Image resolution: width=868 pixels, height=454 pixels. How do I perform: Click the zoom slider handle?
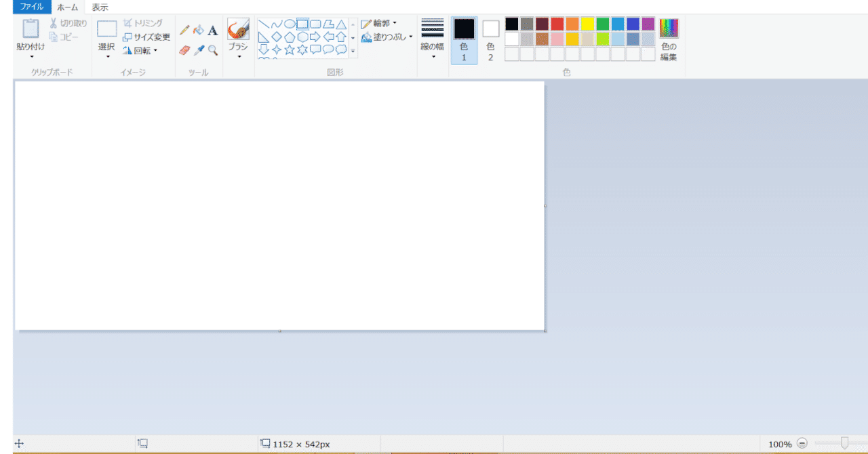[844, 443]
